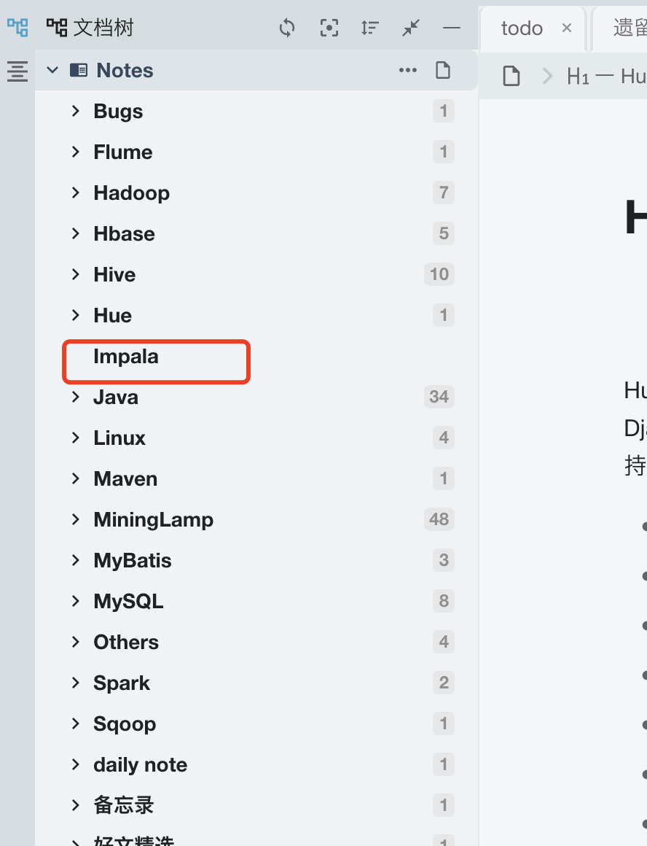
Task: Open the outline panel icon in left dock
Action: [17, 71]
